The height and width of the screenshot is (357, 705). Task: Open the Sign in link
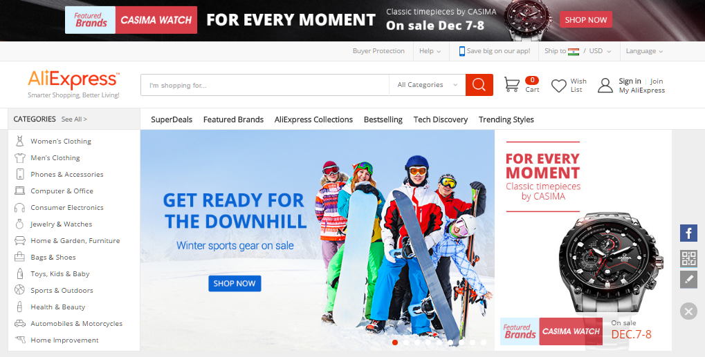coord(630,81)
